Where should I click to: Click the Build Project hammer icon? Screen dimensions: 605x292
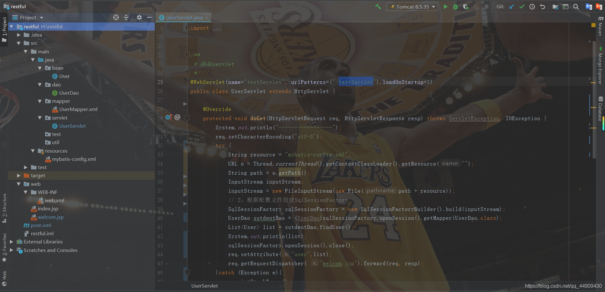(378, 7)
